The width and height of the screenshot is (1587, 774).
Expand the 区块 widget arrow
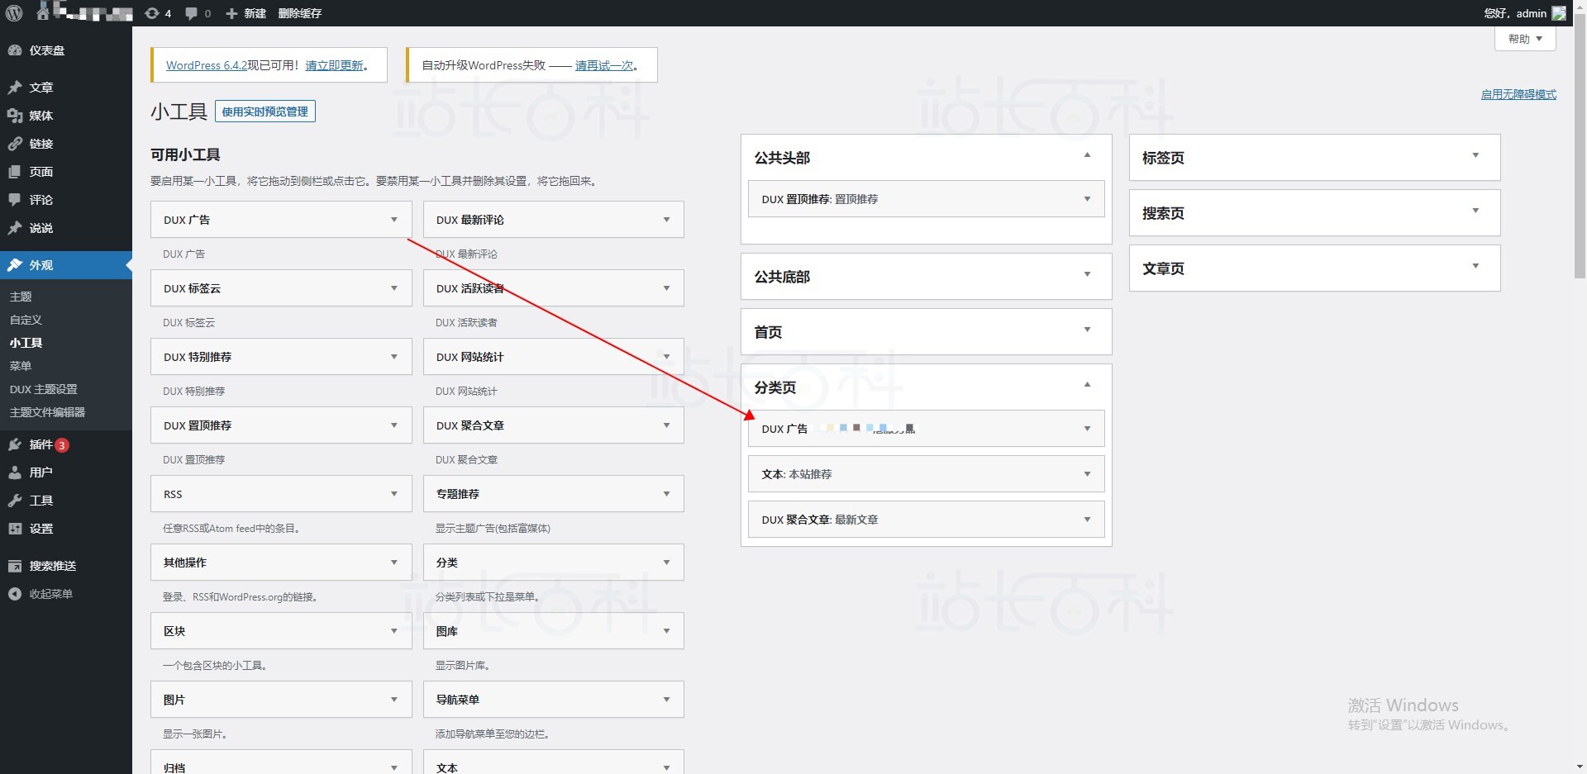click(394, 631)
